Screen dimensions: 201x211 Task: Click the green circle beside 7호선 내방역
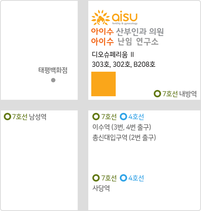tap(157, 94)
